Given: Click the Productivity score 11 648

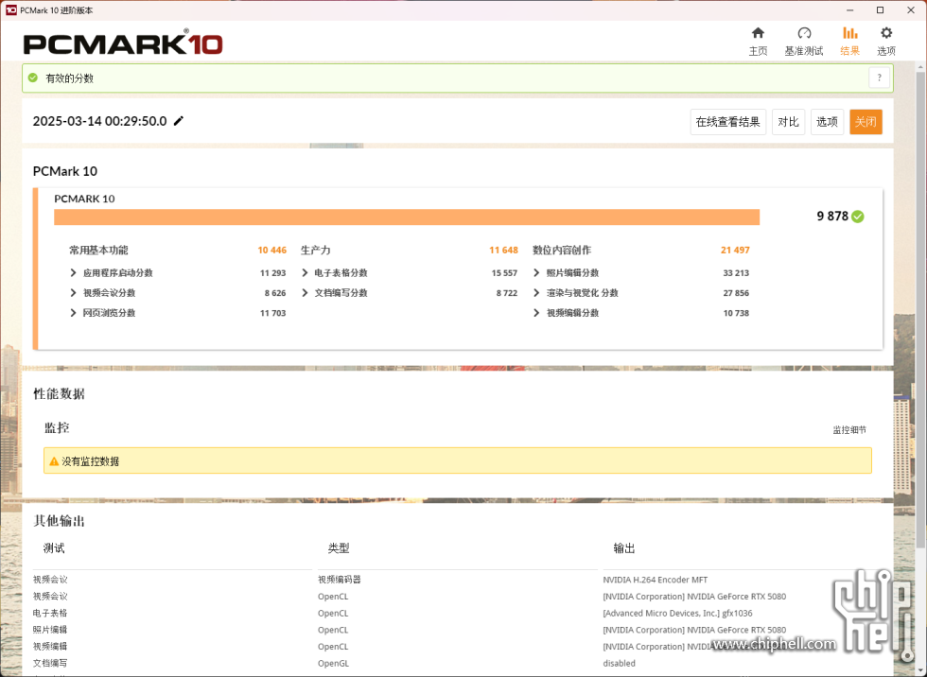Looking at the screenshot, I should tap(503, 251).
